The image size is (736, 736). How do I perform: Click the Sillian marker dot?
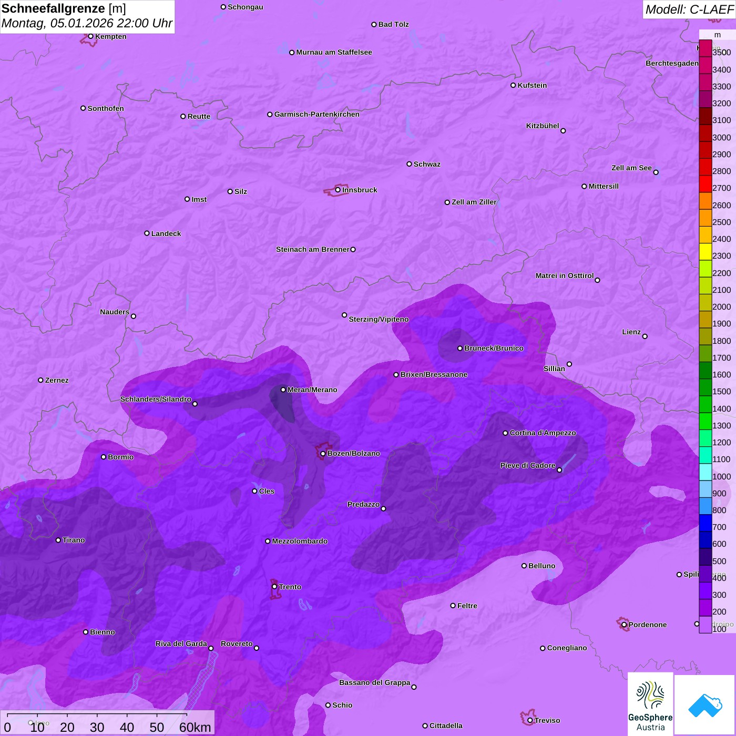[569, 364]
